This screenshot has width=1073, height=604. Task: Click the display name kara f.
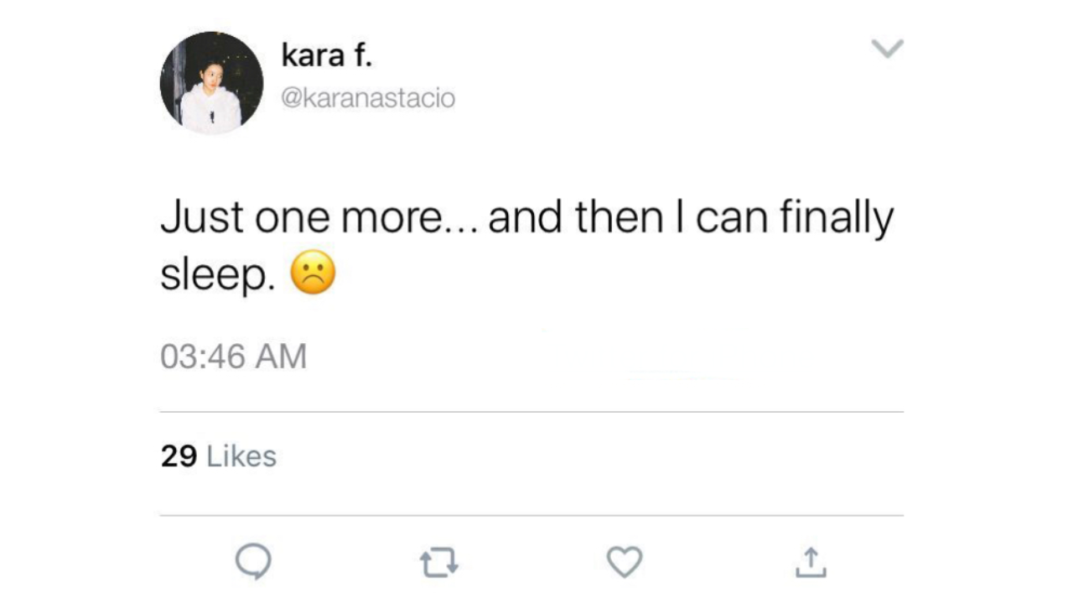[326, 57]
